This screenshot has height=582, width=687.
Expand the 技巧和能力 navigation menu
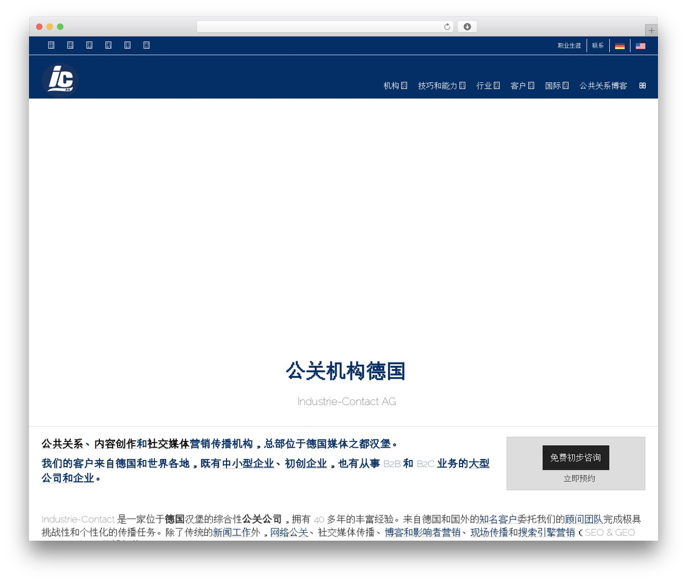point(442,86)
